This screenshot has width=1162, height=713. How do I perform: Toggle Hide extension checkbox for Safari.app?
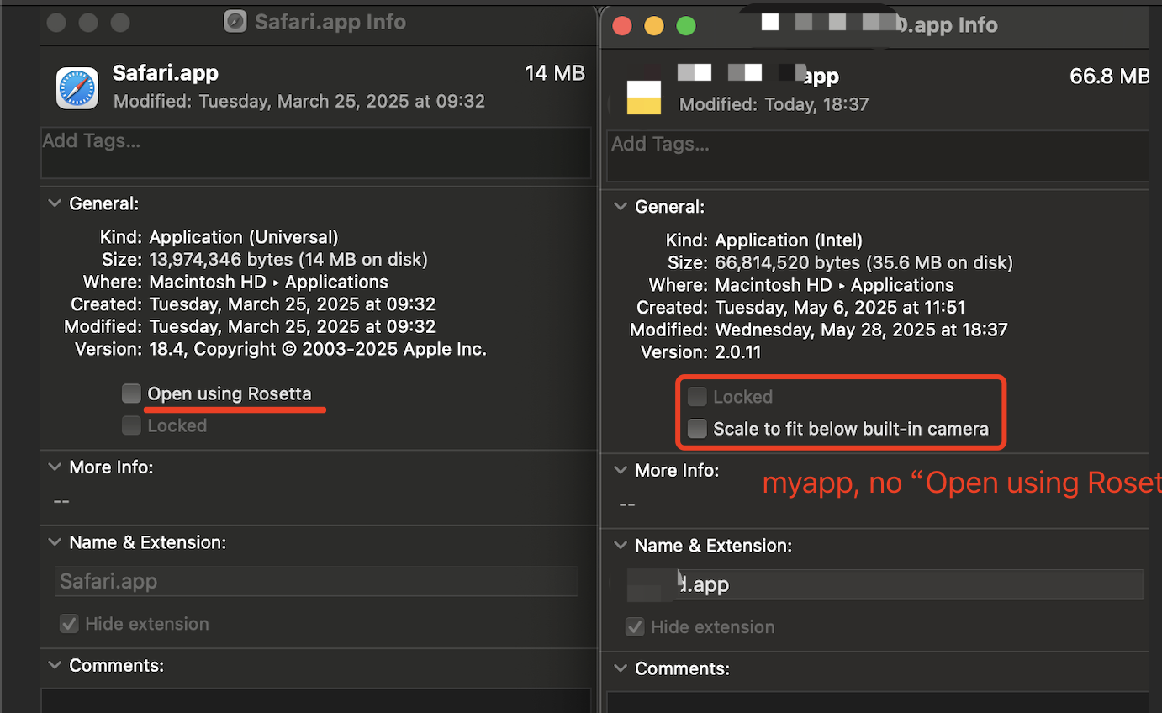coord(69,624)
